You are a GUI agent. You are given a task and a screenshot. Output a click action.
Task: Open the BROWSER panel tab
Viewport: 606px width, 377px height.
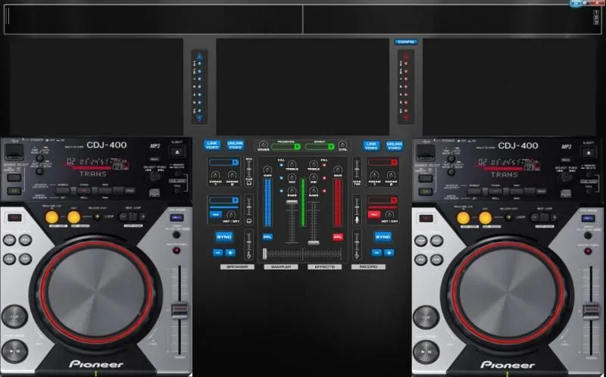(x=237, y=267)
